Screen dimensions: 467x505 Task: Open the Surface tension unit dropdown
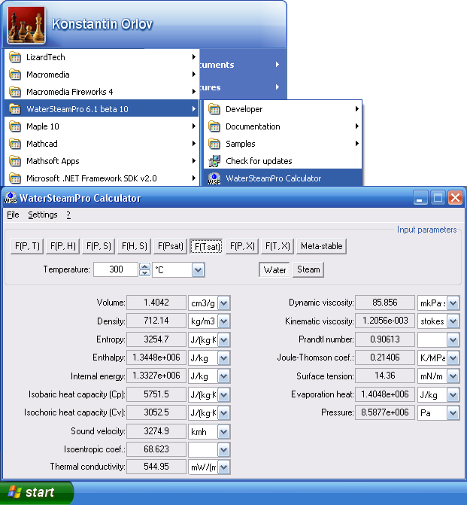pos(453,376)
